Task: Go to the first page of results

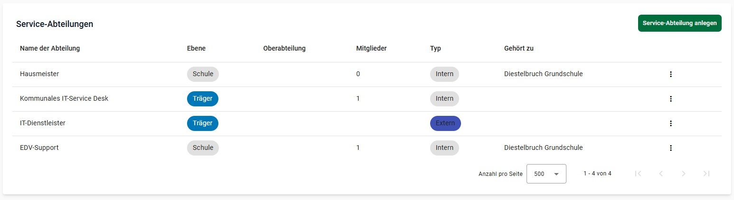Action: (x=638, y=174)
